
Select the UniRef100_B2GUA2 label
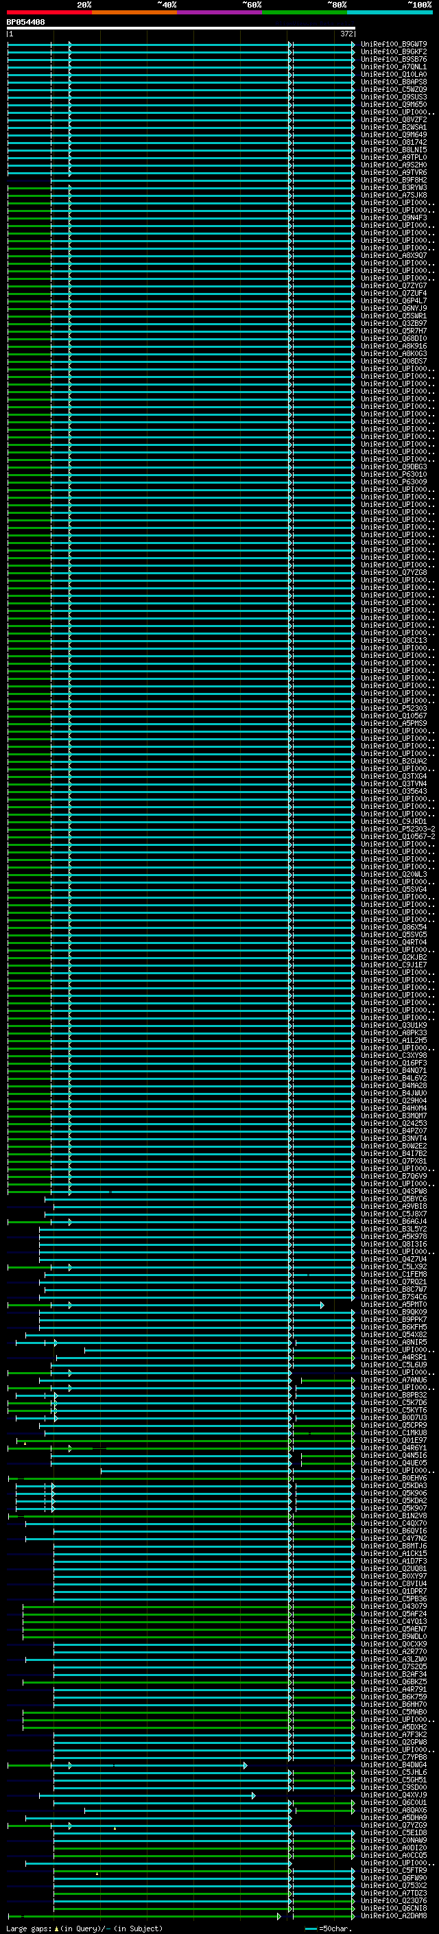(x=394, y=762)
